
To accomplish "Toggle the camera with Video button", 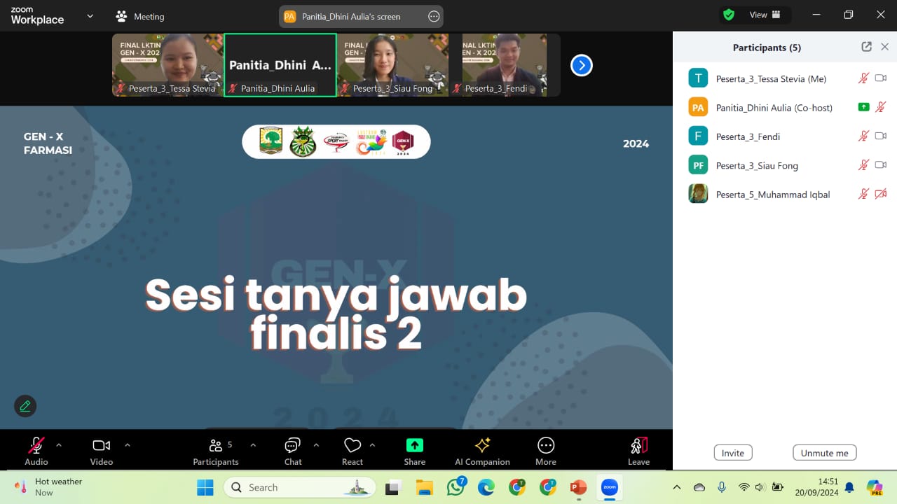I will click(102, 451).
